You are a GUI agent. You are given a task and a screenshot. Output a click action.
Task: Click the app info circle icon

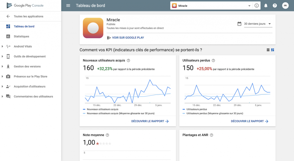tap(256, 6)
